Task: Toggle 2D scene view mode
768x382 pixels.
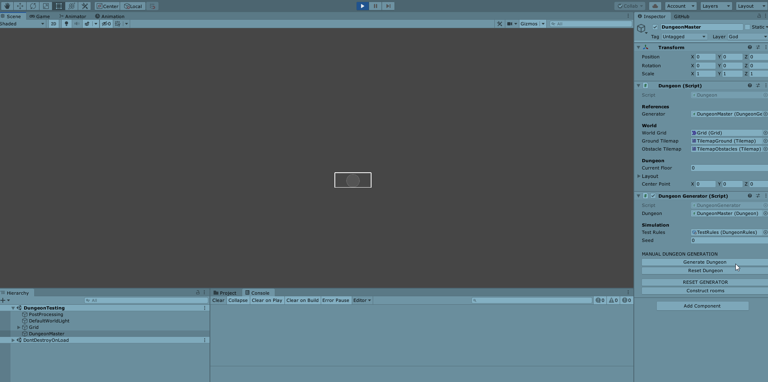Action: point(54,24)
